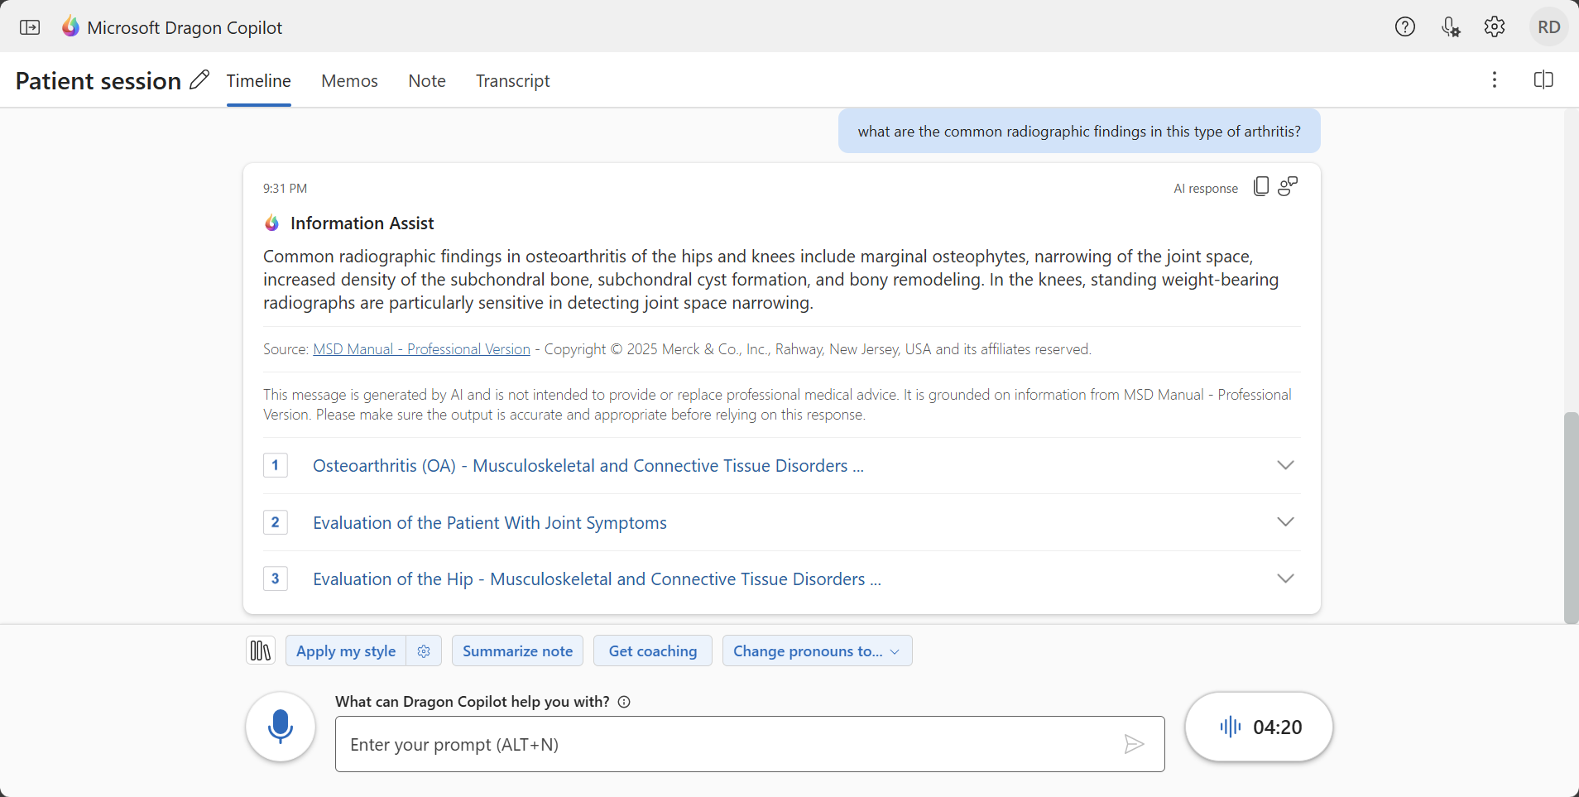Open the Osteoarthritis (OA) reference title link
This screenshot has height=797, width=1579.
[x=588, y=466]
